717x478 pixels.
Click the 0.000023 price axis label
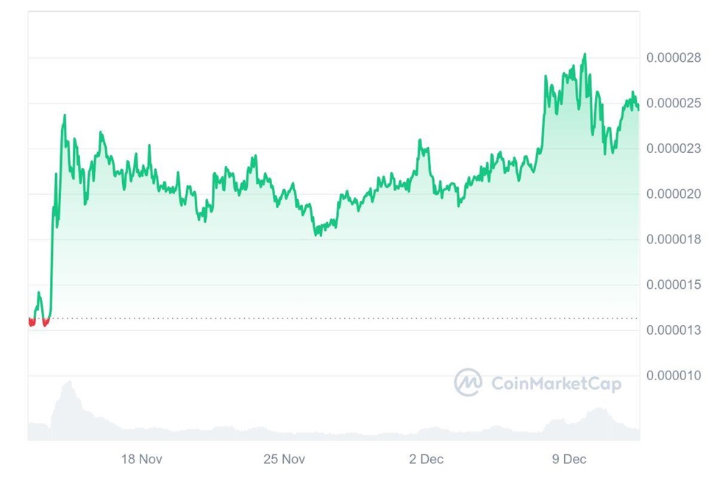click(675, 149)
